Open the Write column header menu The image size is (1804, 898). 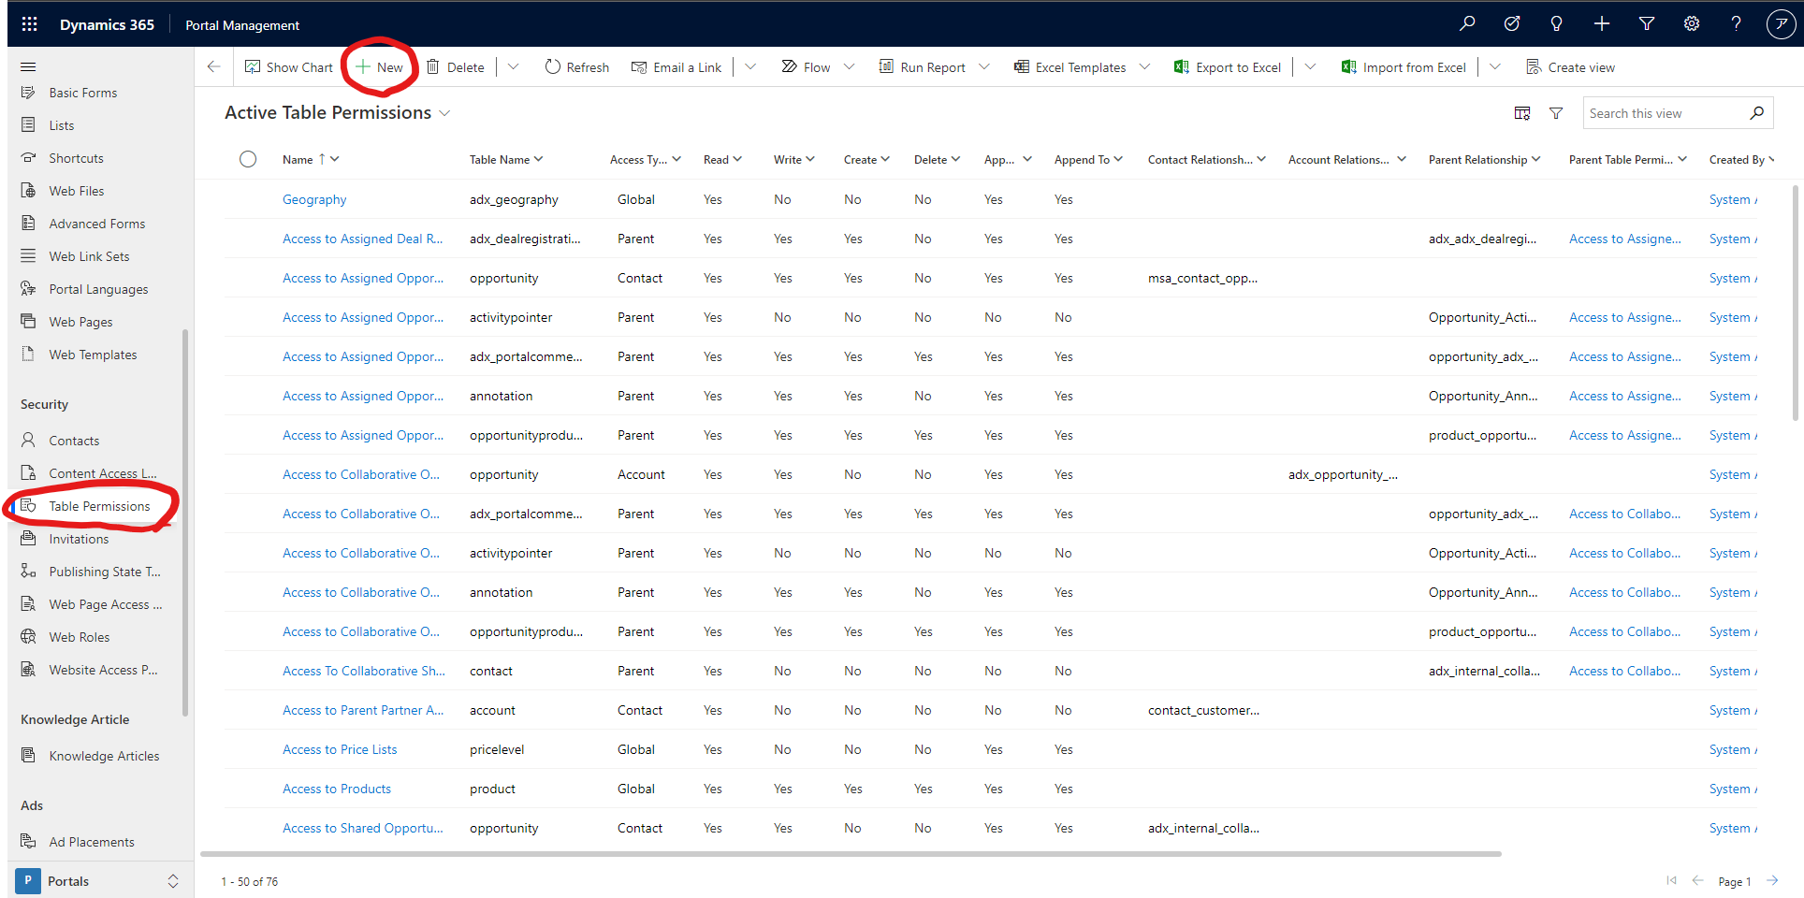tap(794, 160)
